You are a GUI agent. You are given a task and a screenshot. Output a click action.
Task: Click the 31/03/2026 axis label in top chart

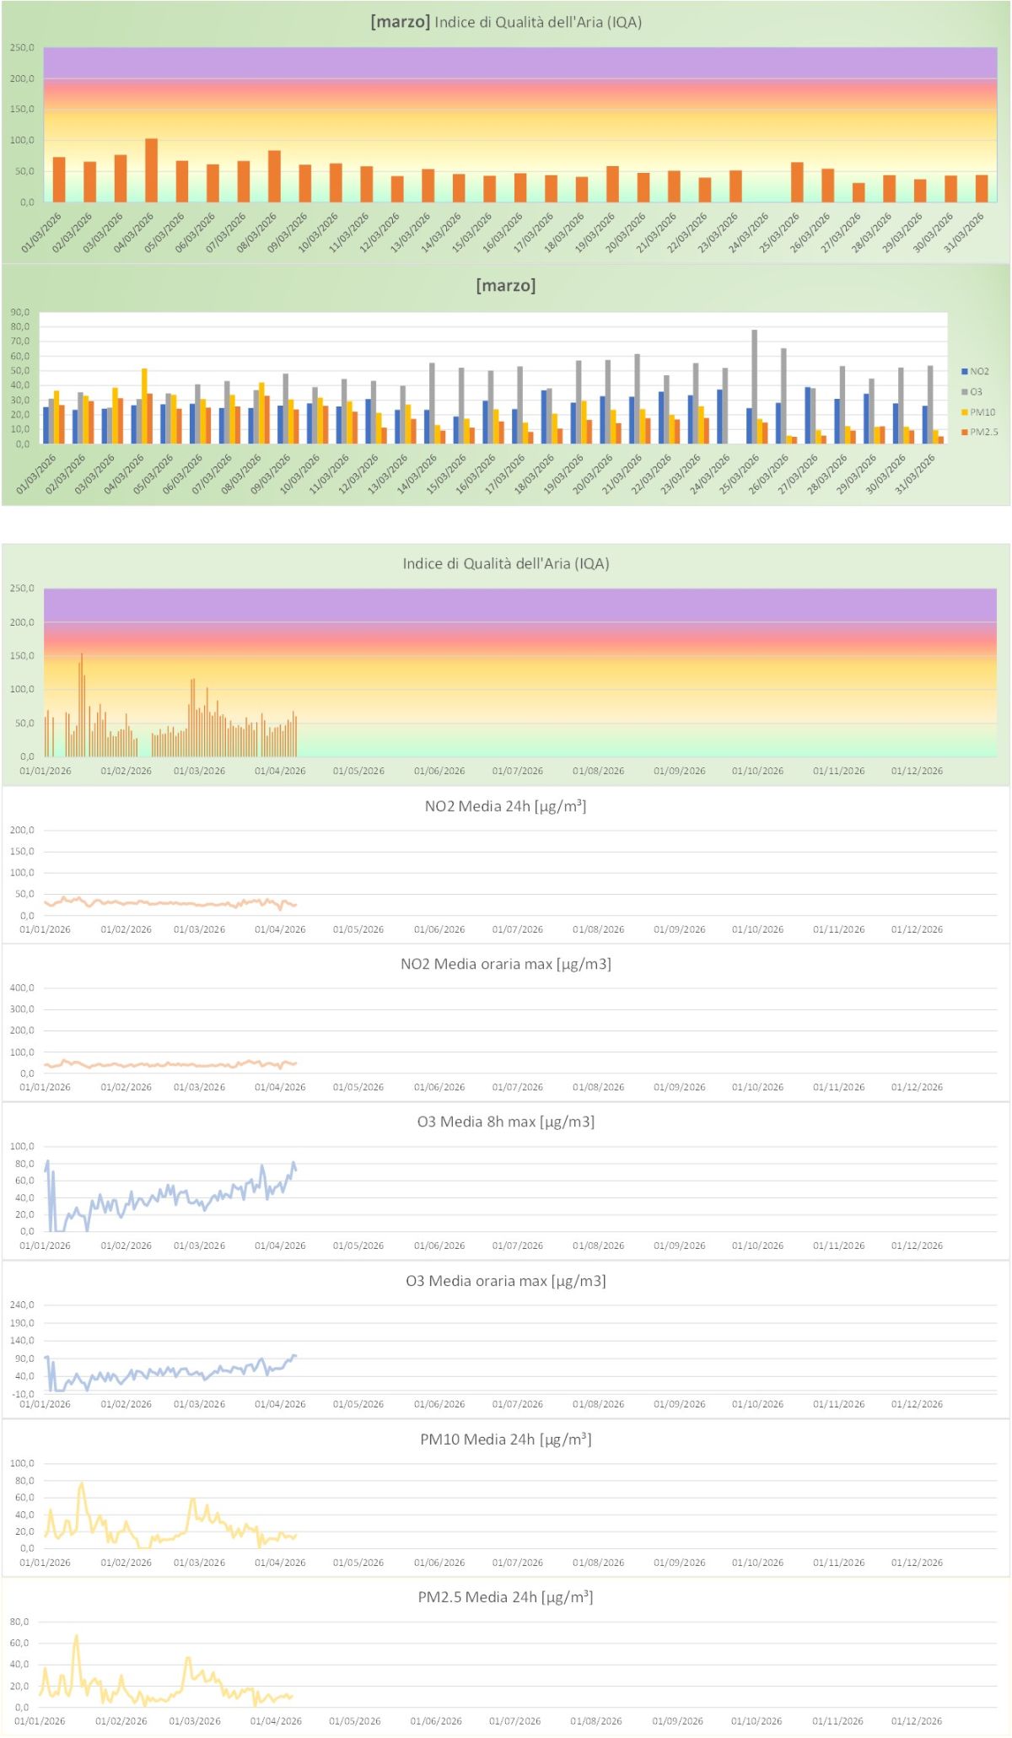tap(965, 233)
